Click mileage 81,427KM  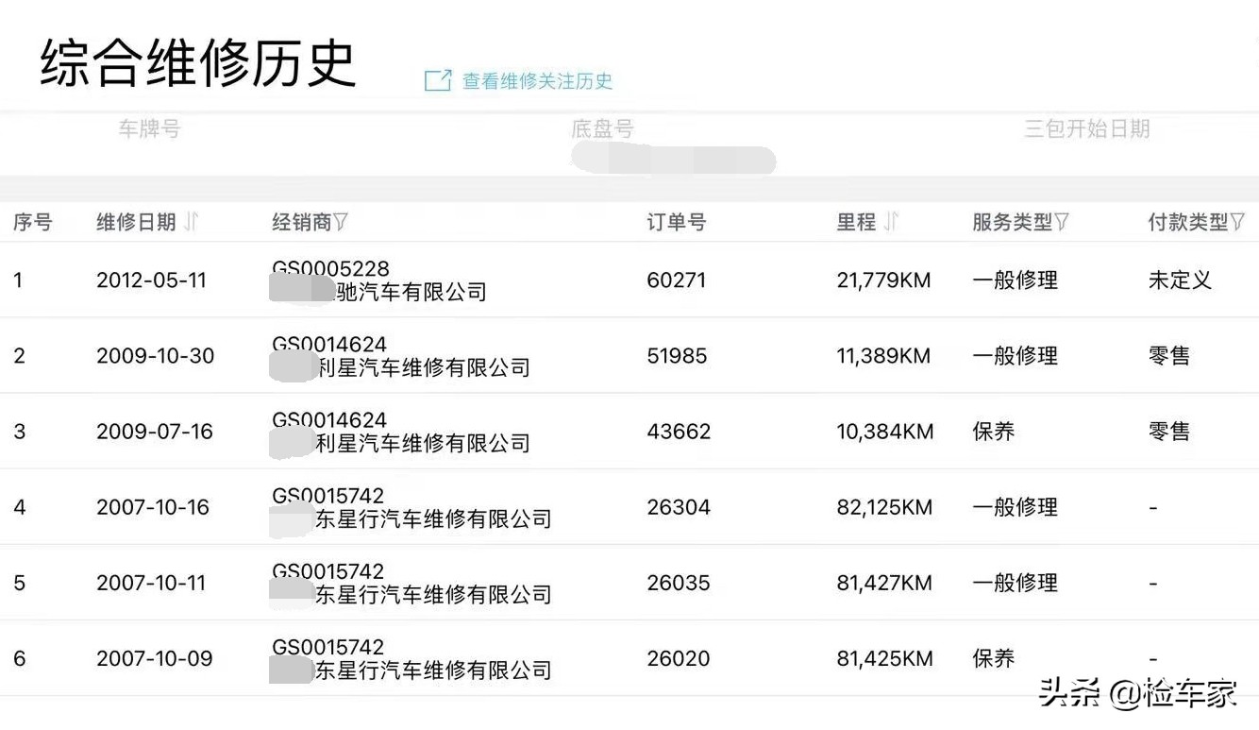click(884, 583)
